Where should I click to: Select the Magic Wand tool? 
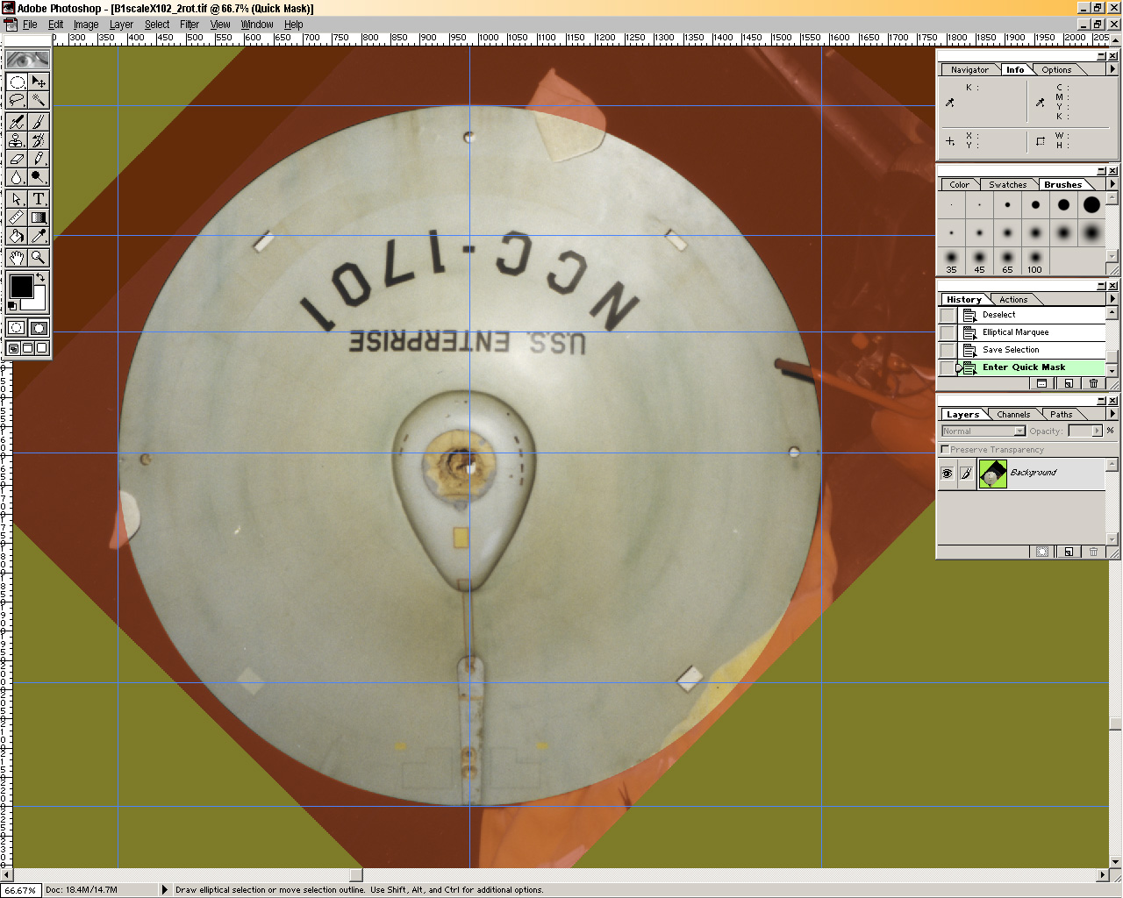(39, 100)
